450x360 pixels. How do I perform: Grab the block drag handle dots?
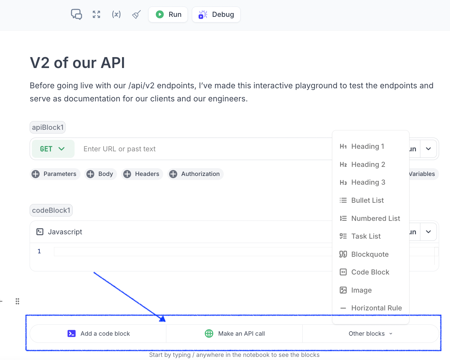pos(17,301)
